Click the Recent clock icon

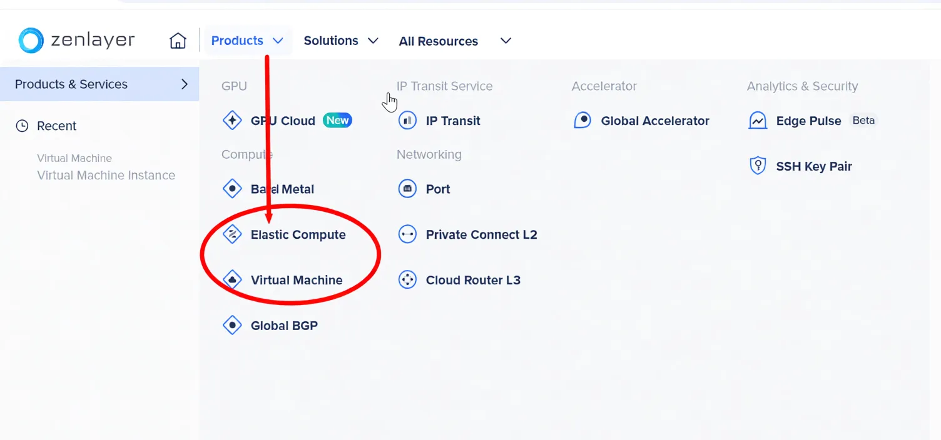[22, 126]
